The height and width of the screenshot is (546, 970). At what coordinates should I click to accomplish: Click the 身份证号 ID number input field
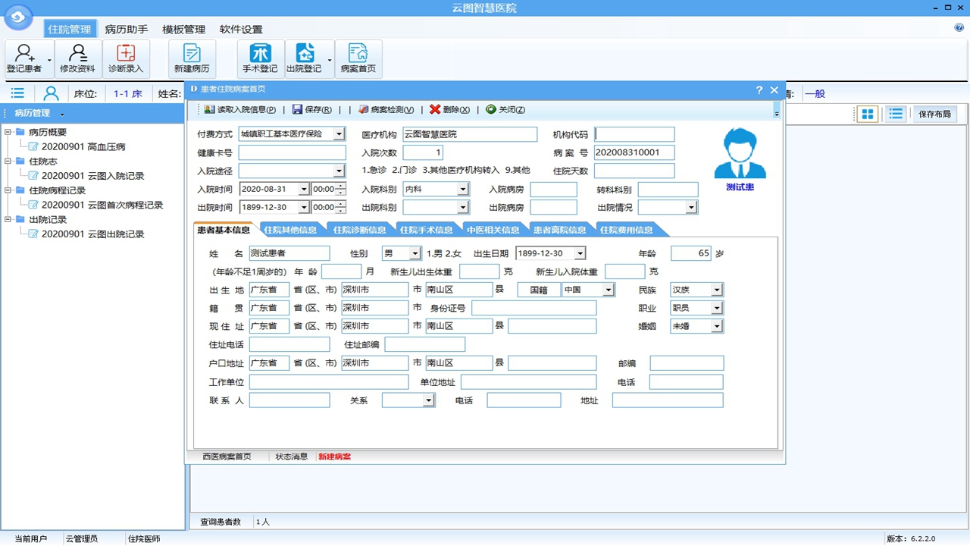tap(533, 308)
